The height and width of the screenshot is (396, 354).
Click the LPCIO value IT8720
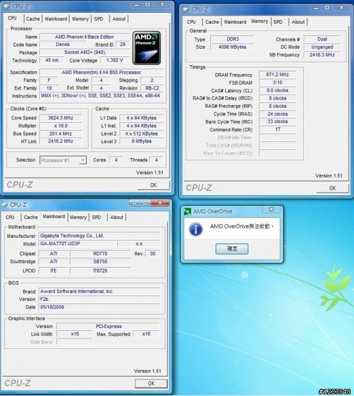click(x=100, y=271)
